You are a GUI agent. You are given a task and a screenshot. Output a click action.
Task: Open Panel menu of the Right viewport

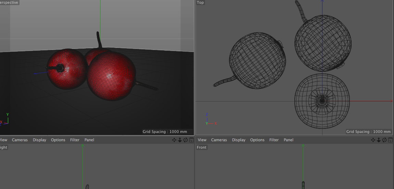pos(89,140)
